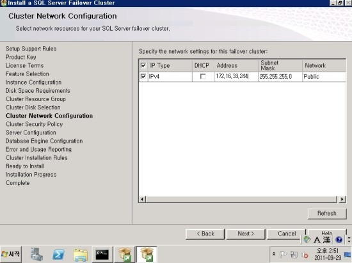Proceed with the Next button
The image size is (352, 263).
pos(246,234)
